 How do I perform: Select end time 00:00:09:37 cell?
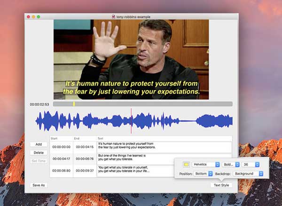(x=85, y=171)
